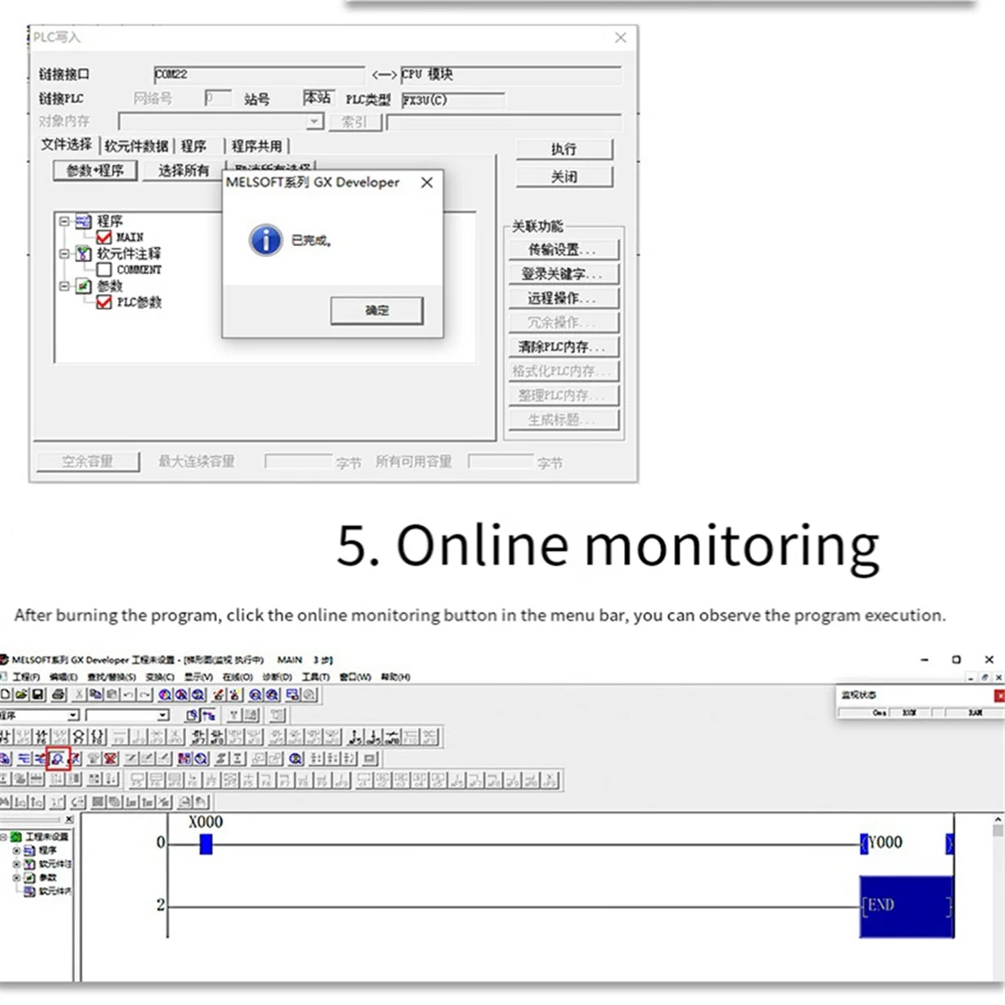Image resolution: width=1005 pixels, height=1005 pixels.
Task: Confirm the completion dialog with 确定
Action: pos(377,311)
